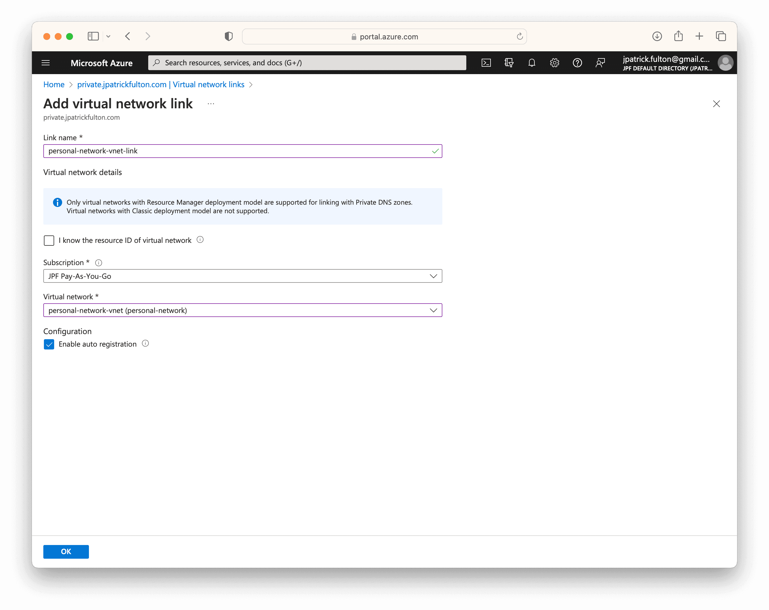This screenshot has height=610, width=769.
Task: Click the OK button
Action: 66,552
